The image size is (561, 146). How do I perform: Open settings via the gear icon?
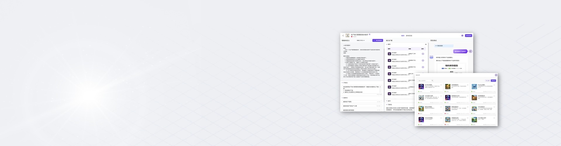[x=462, y=36]
